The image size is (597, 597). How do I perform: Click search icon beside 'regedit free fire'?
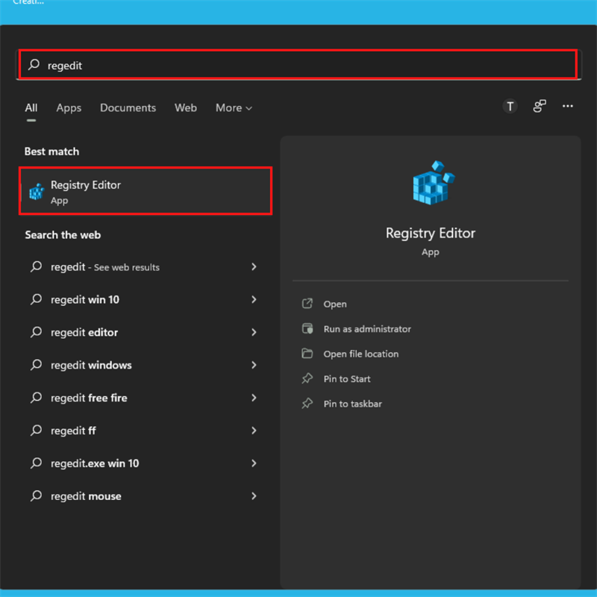[x=36, y=398]
